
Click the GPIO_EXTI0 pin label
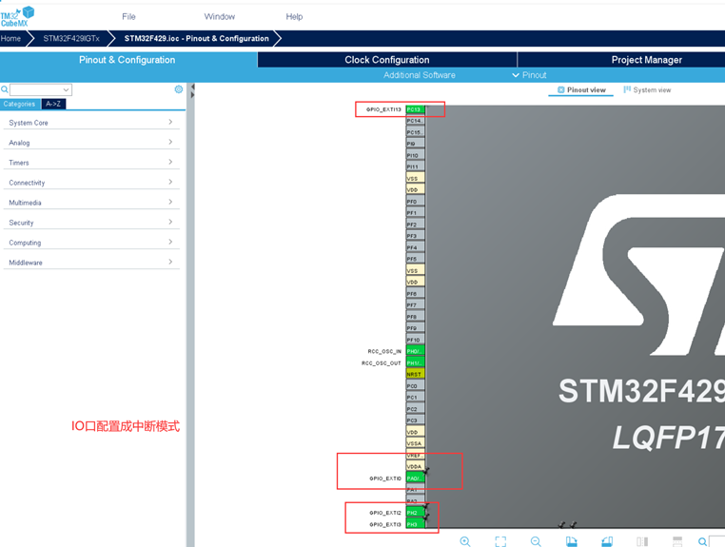pos(385,479)
